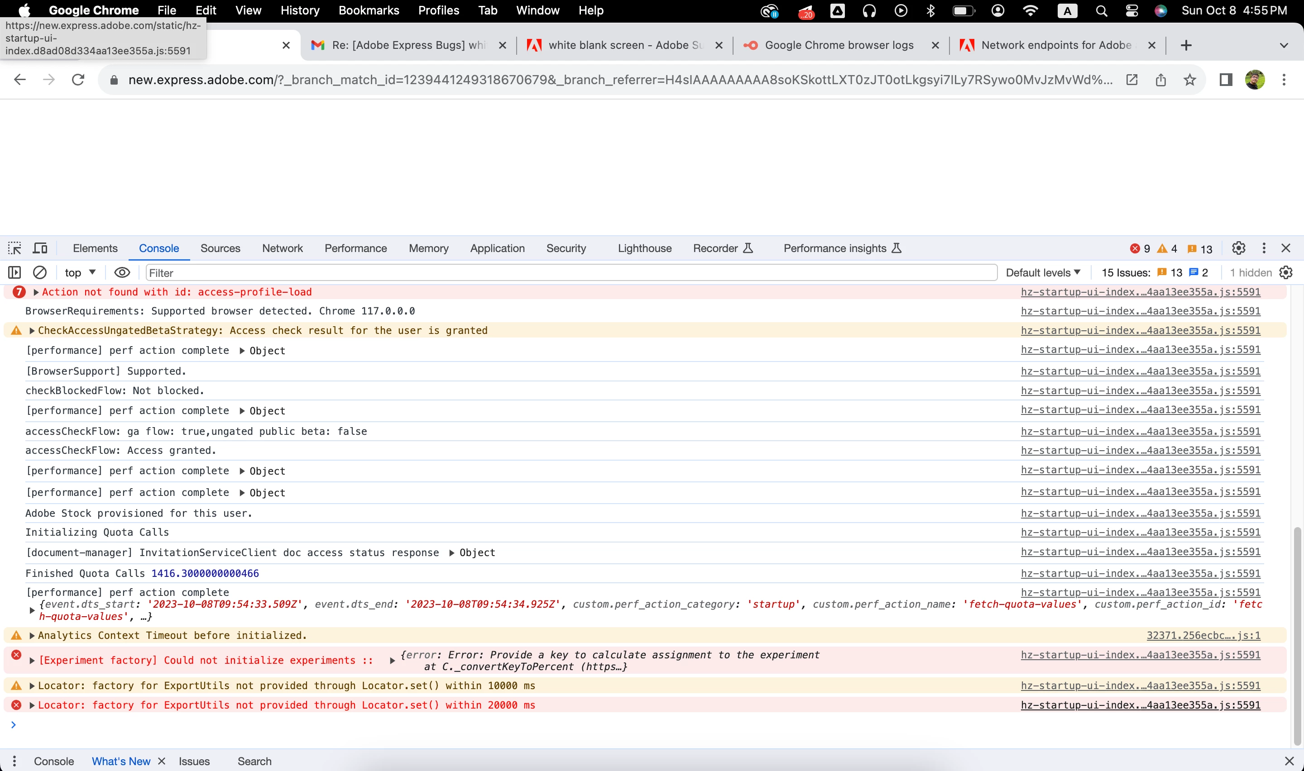This screenshot has width=1304, height=771.
Task: Open DevTools settings gear icon
Action: [1238, 248]
